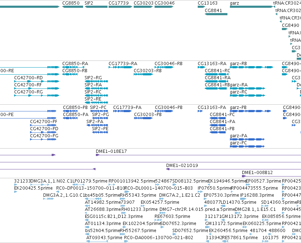This screenshot has width=301, height=243.
Task: Click the CG42700-RG transcript
Action: point(37,96)
